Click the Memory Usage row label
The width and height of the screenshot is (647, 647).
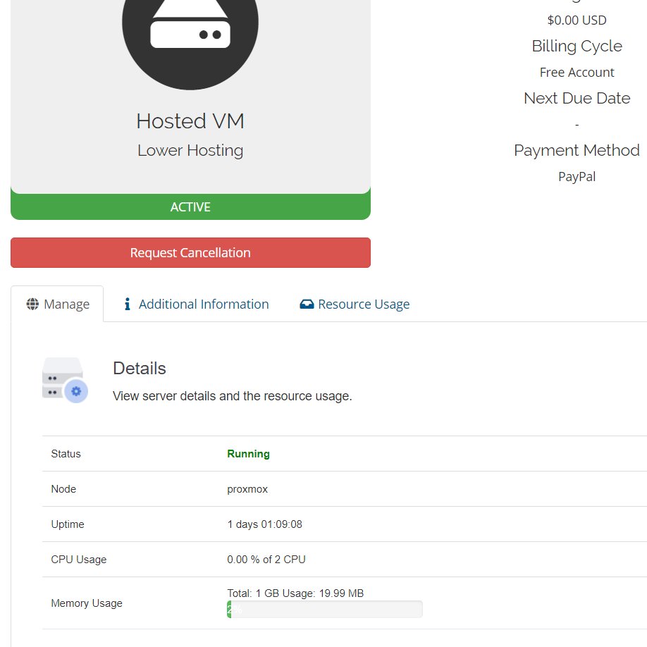pyautogui.click(x=87, y=603)
